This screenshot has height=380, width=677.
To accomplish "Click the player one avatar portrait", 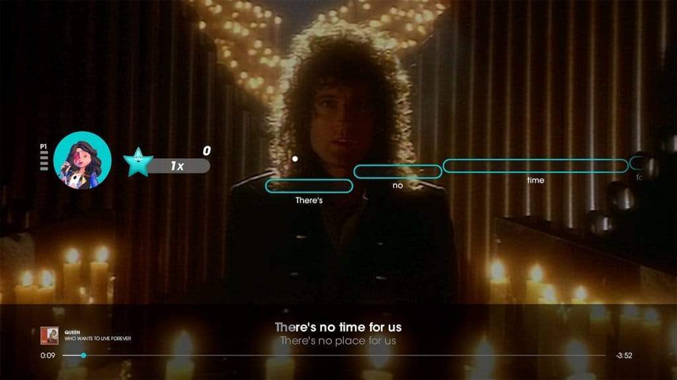I will 82,160.
